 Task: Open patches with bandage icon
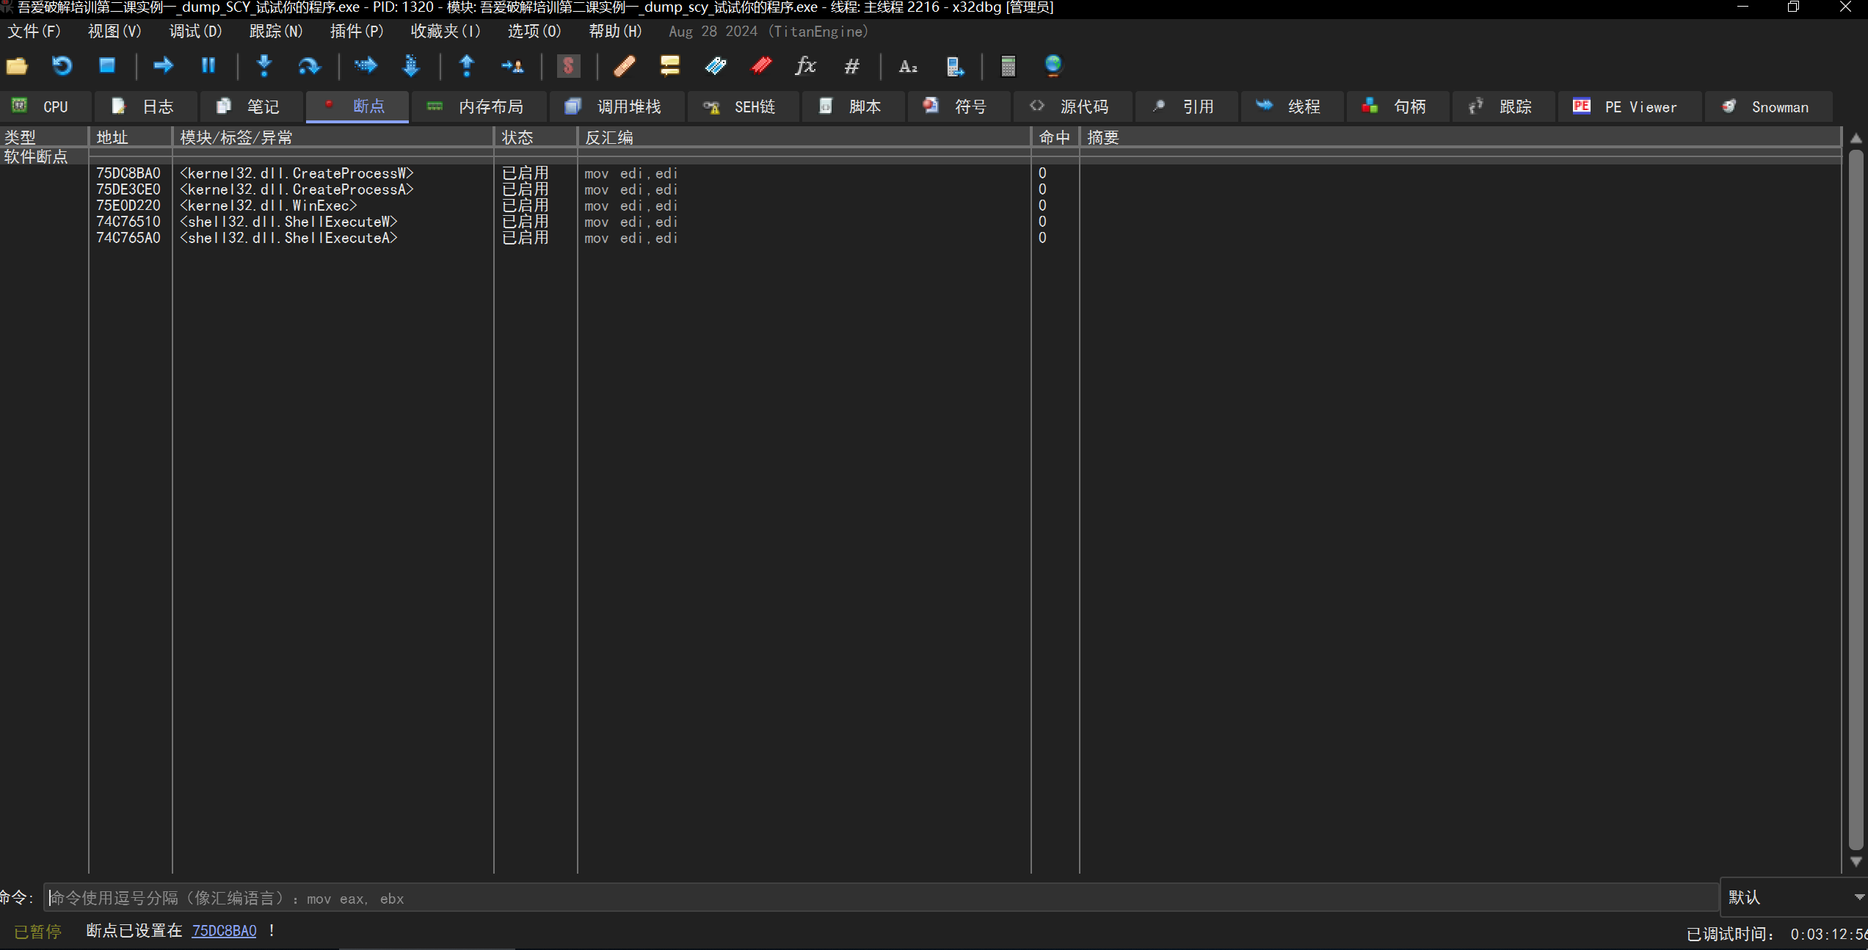click(x=624, y=66)
